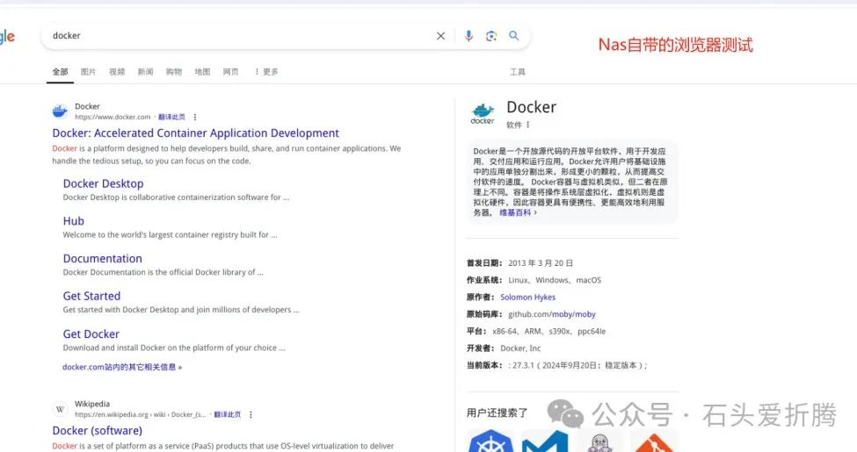This screenshot has height=452, width=857.
Task: Click the Docker title in knowledge panel
Action: click(x=531, y=107)
